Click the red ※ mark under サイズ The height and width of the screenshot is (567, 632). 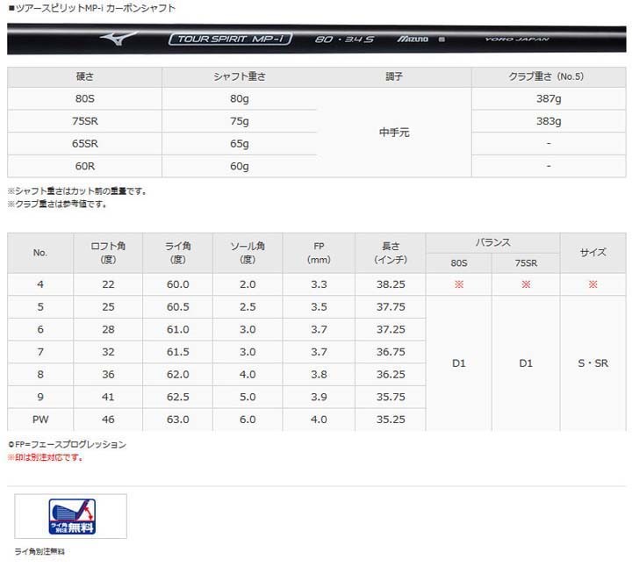coord(592,284)
